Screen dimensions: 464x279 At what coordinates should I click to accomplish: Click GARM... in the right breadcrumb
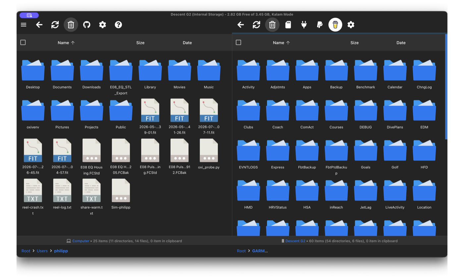click(x=260, y=251)
